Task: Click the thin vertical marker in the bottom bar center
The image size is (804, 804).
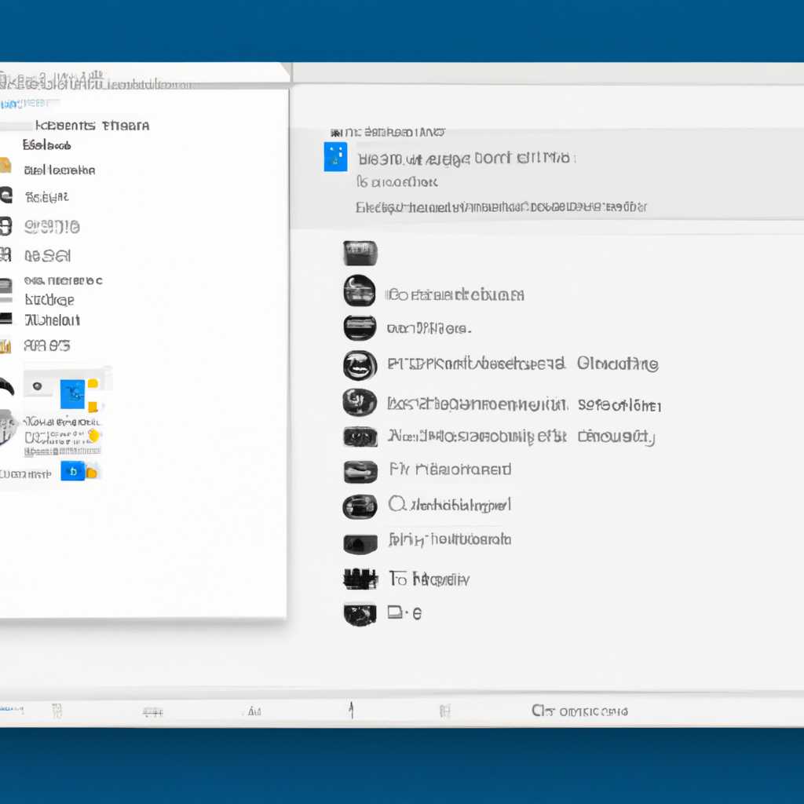Action: pos(351,710)
